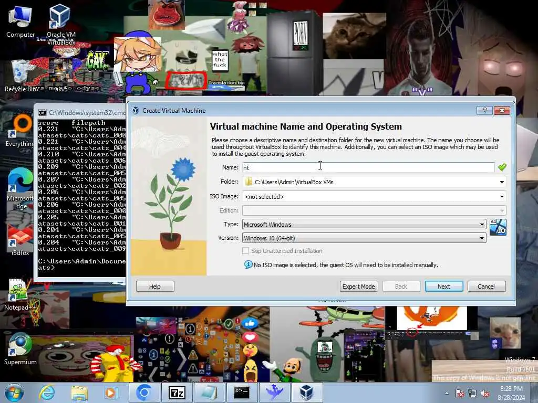Switch to the notepad taskbar button
The height and width of the screenshot is (403, 538).
pyautogui.click(x=209, y=393)
